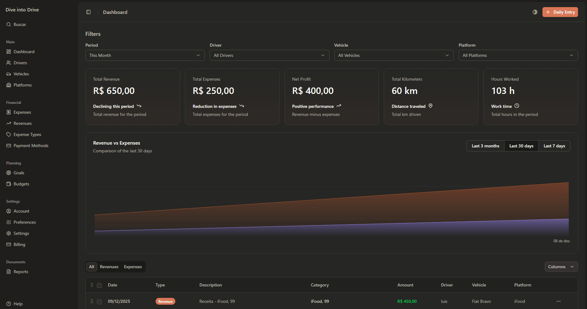Expand the Period dropdown showing This Month
587x309 pixels.
coord(145,55)
